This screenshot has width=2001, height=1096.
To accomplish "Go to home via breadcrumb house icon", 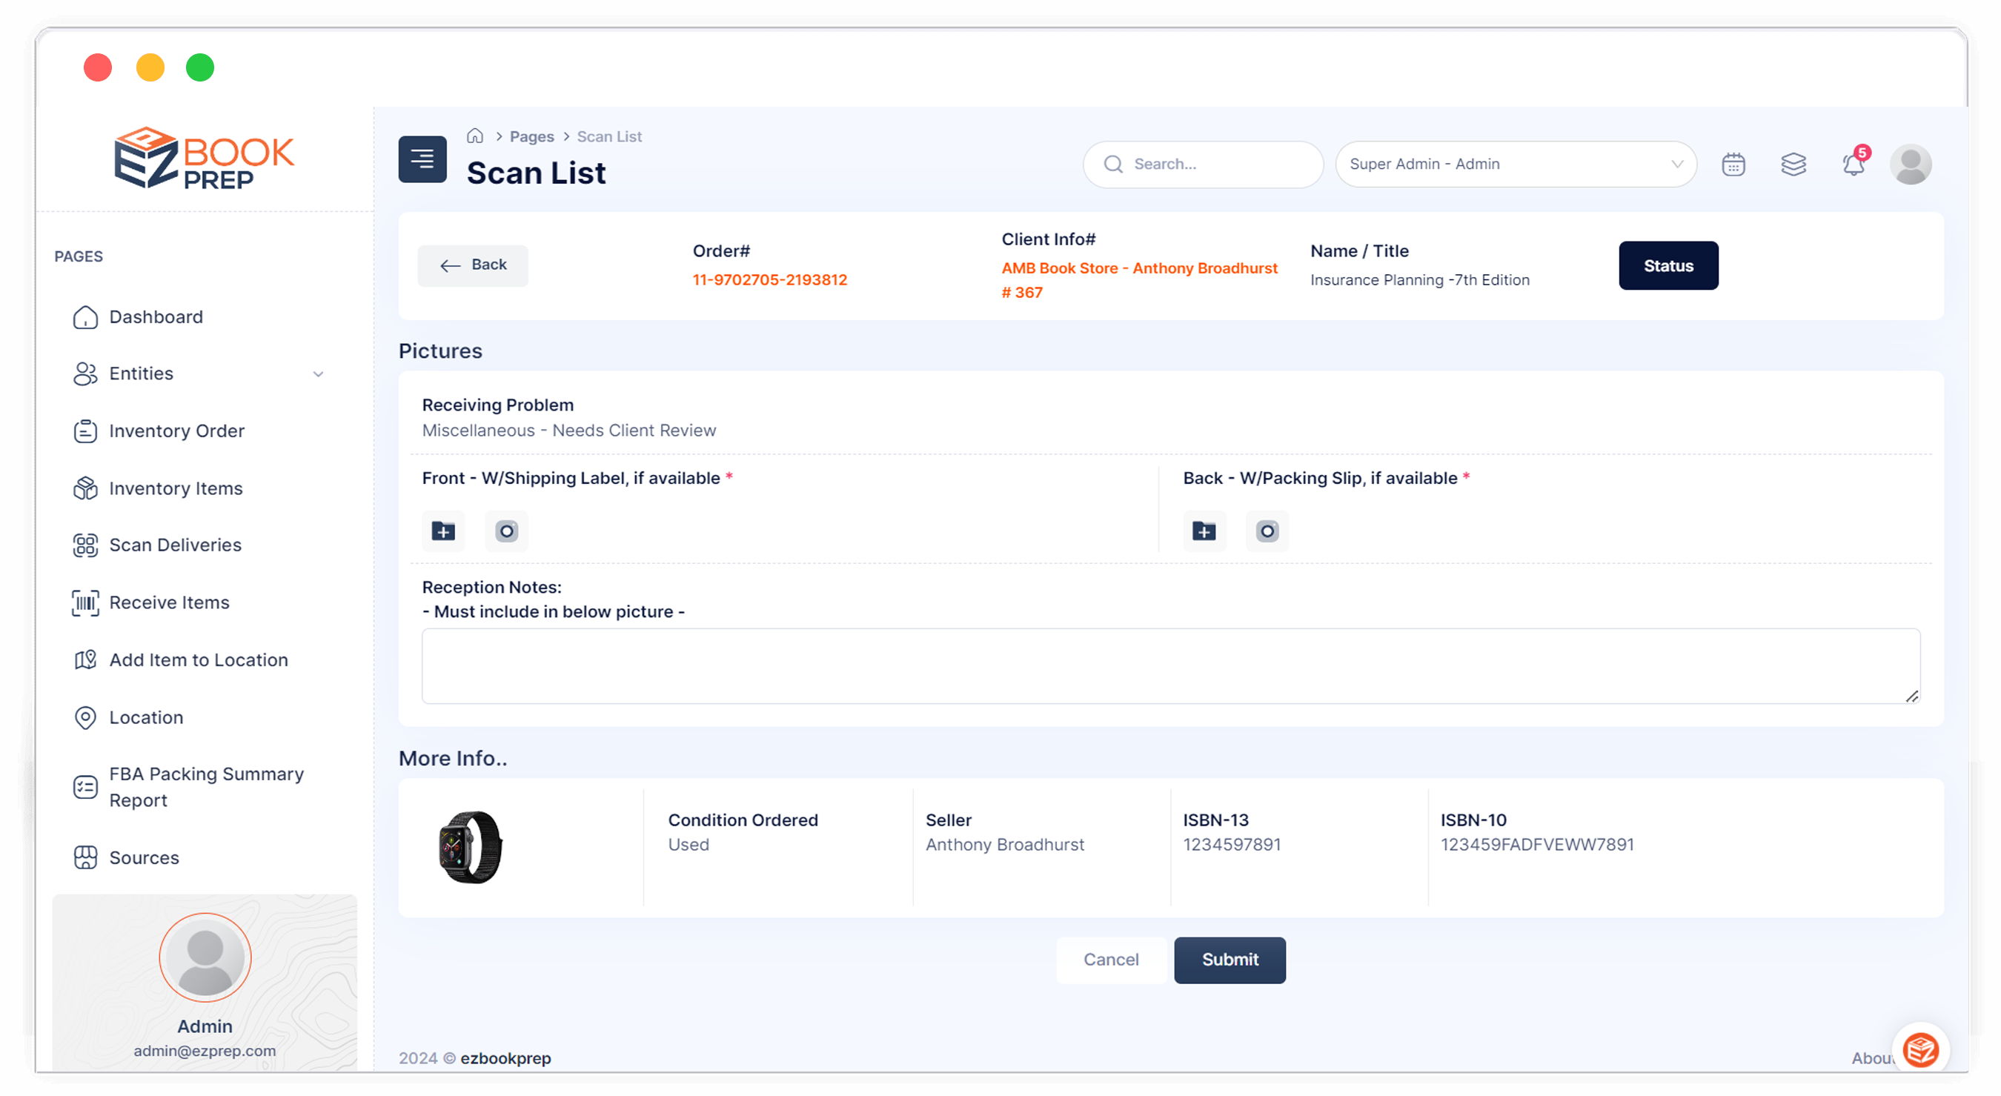I will tap(474, 136).
